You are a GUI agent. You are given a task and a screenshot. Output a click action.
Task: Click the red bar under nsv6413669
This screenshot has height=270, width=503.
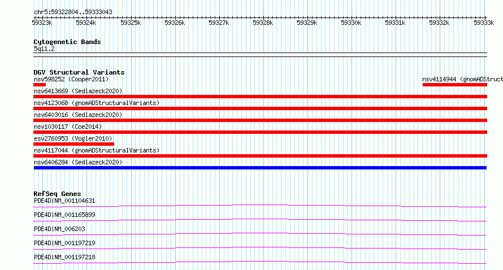point(260,97)
